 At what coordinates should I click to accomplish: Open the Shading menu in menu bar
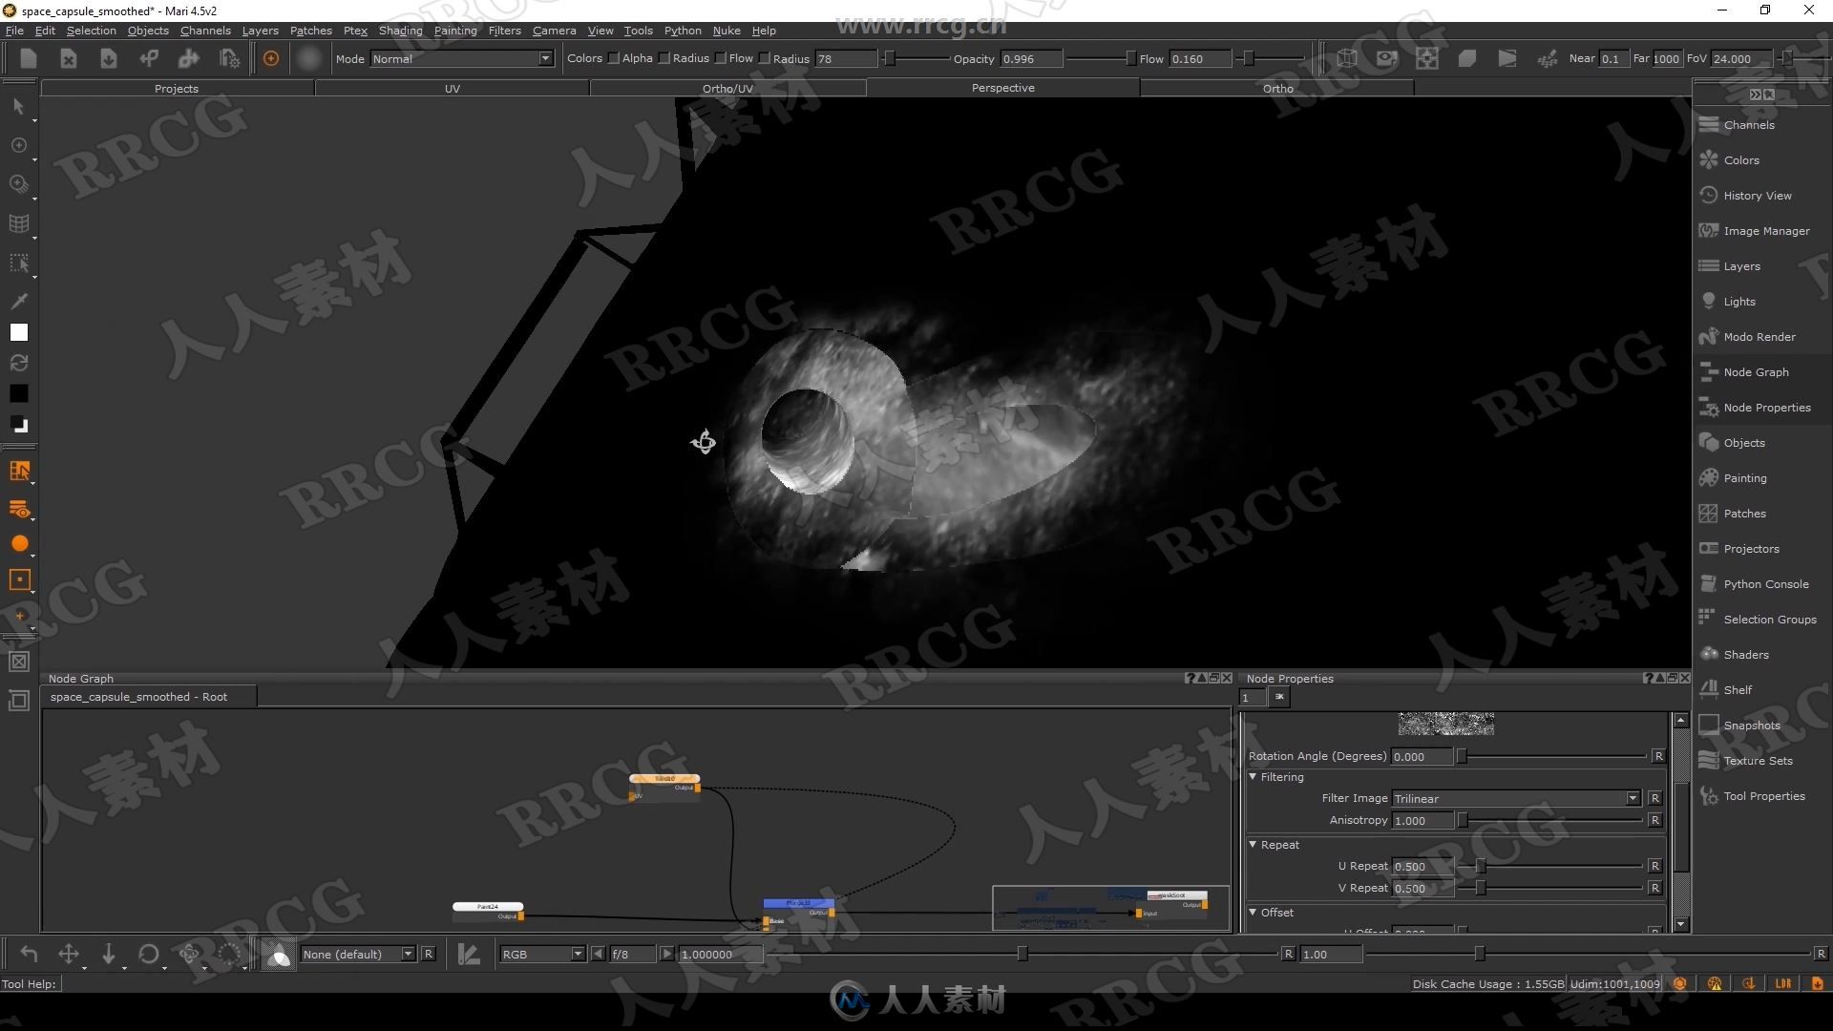[x=399, y=29]
